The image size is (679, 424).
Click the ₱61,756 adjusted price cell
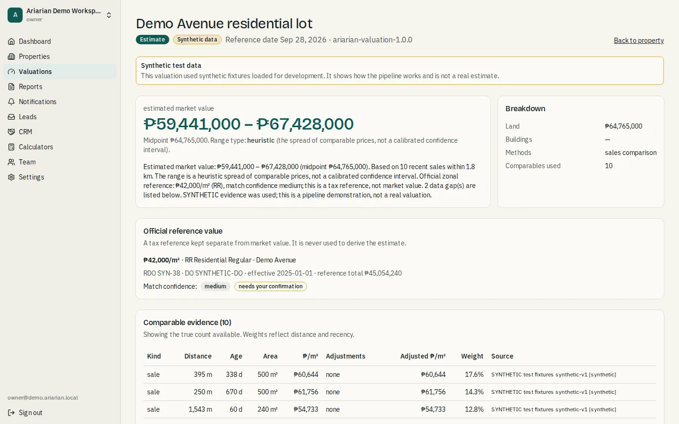[x=433, y=392]
